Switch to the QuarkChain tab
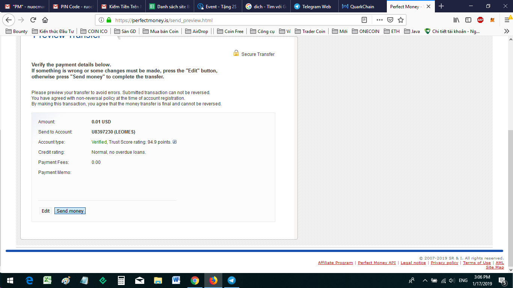 click(x=362, y=6)
